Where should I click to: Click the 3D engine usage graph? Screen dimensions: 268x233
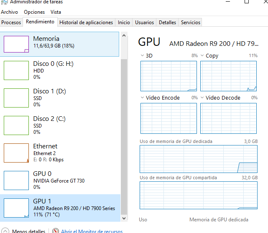click(x=168, y=76)
